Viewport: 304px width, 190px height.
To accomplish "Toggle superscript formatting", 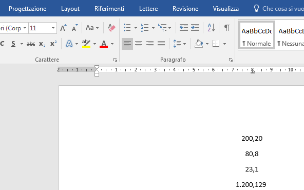I will click(53, 44).
